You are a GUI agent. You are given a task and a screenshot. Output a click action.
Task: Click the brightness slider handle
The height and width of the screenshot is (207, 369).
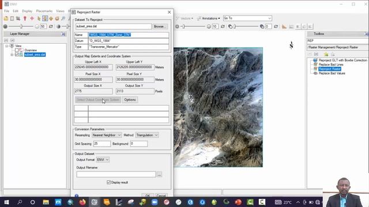pos(21,26)
